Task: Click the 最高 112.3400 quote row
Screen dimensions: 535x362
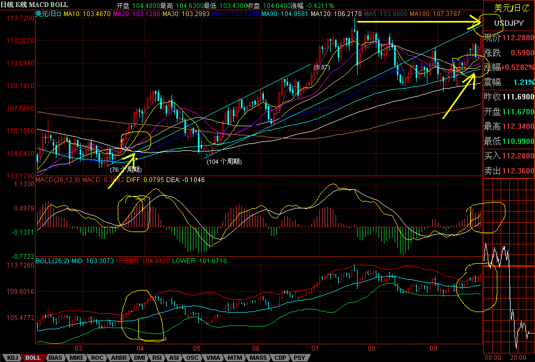Action: pos(509,126)
